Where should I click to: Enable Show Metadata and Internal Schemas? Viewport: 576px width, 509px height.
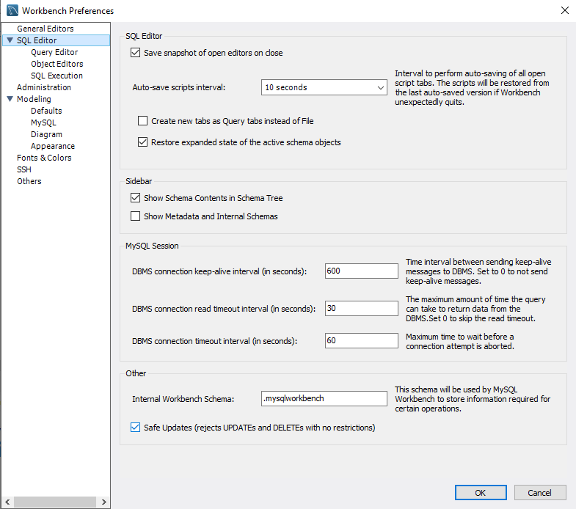click(135, 216)
